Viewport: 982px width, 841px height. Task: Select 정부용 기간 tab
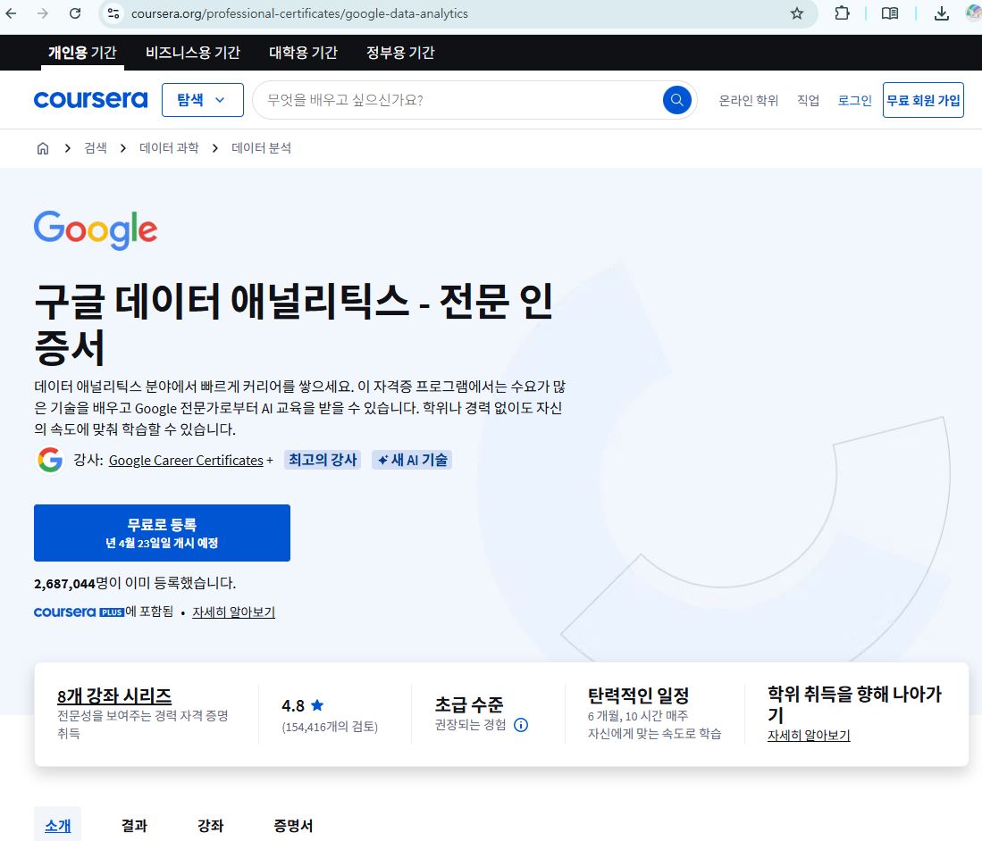[401, 53]
